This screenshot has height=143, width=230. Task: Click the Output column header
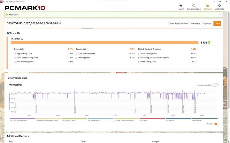156,141
